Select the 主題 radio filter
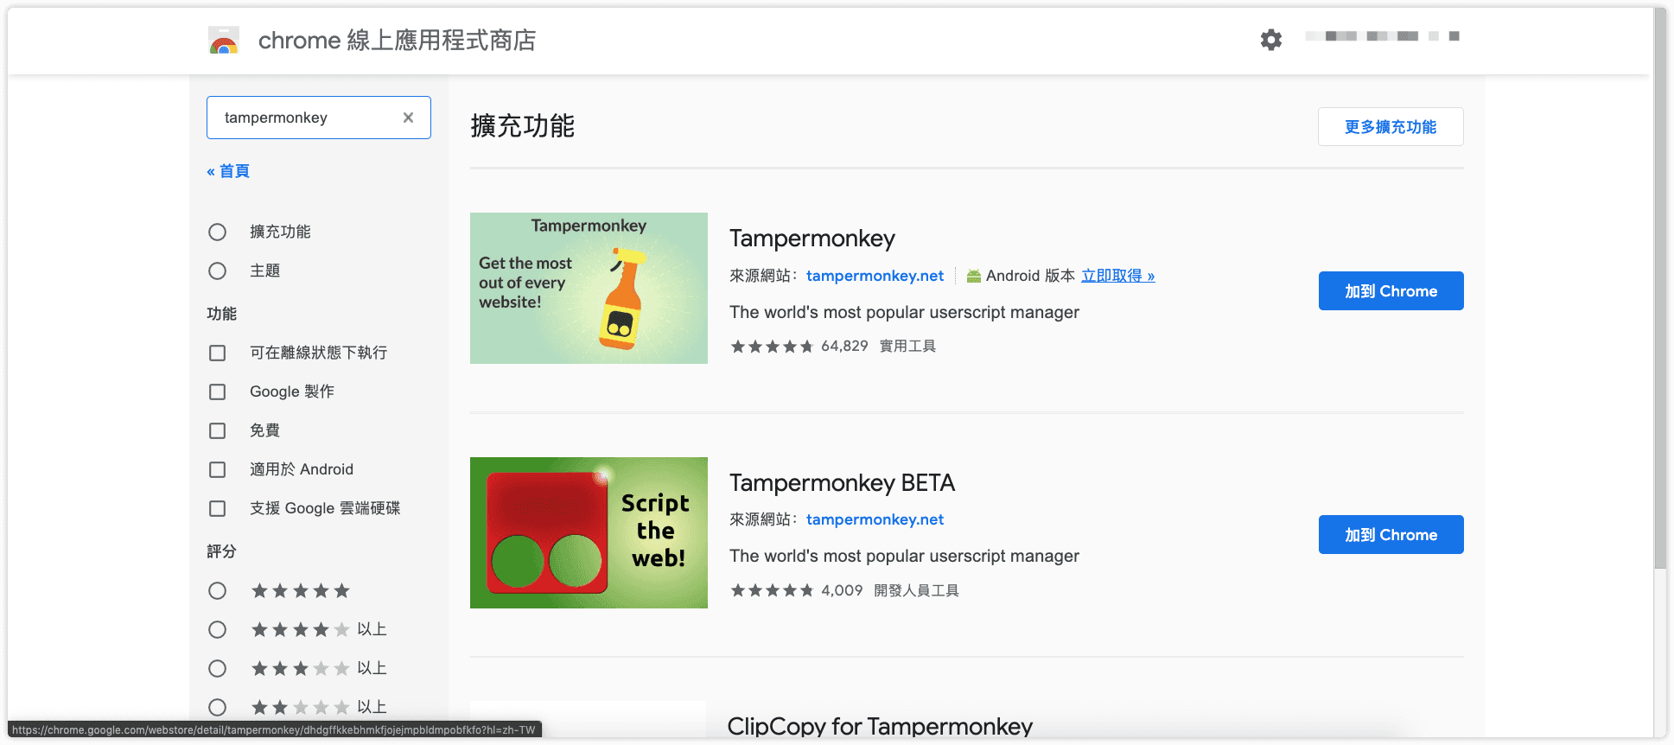This screenshot has width=1674, height=745. pyautogui.click(x=217, y=271)
